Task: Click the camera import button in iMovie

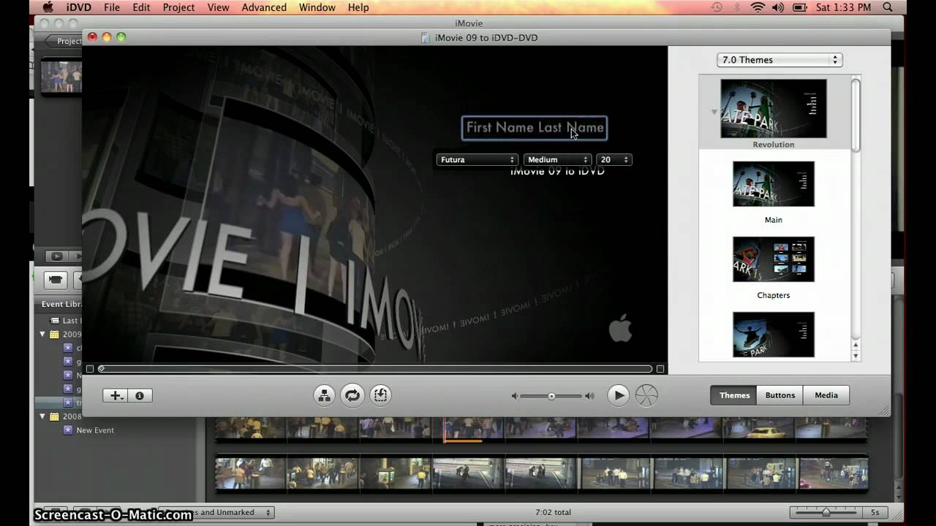Action: (x=56, y=280)
